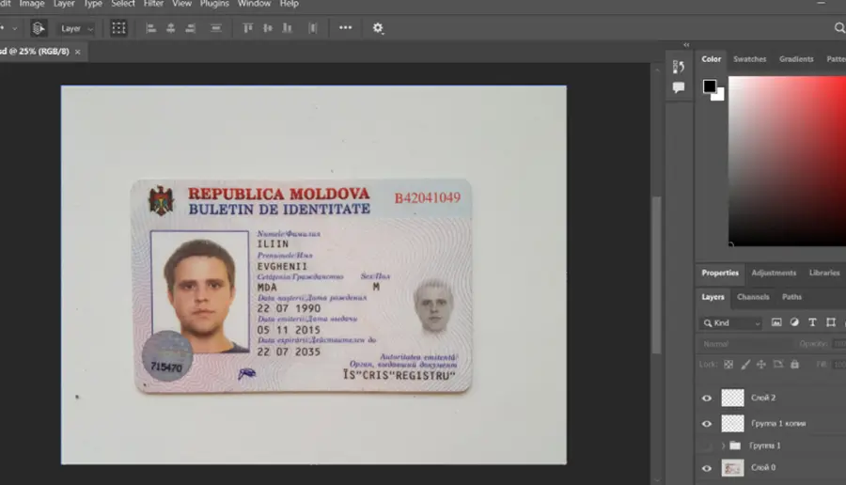Switch to the Swatches tab

(x=749, y=59)
